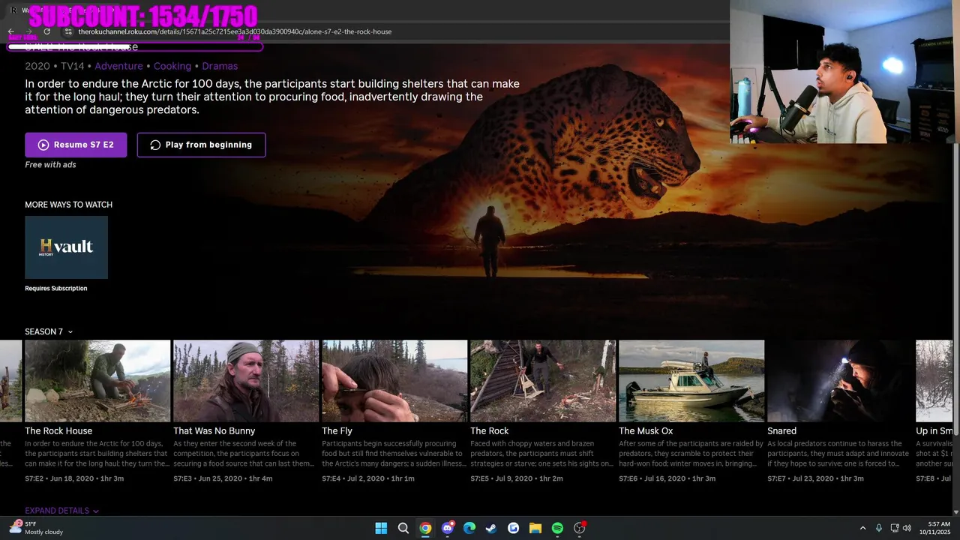
Task: Reload the page with the refresh icon
Action: coord(47,31)
